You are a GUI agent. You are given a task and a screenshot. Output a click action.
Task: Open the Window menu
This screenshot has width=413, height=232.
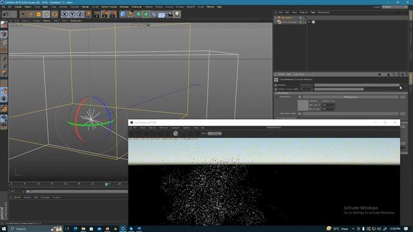[210, 7]
